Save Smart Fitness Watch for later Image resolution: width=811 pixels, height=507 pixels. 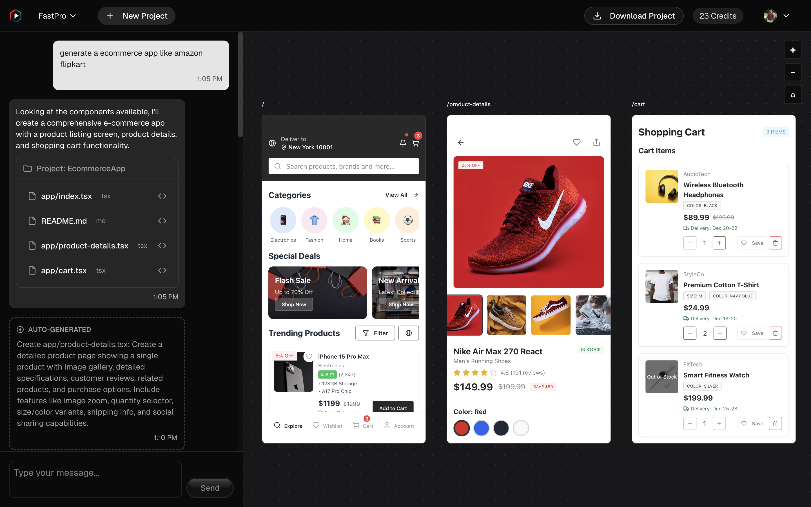coord(752,424)
